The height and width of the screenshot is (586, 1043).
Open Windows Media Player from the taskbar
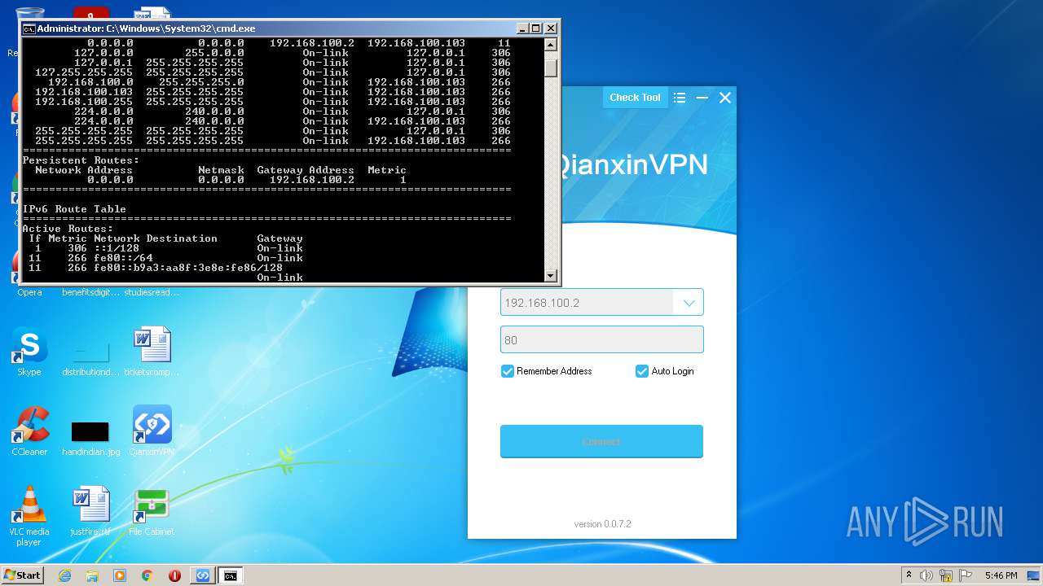120,575
